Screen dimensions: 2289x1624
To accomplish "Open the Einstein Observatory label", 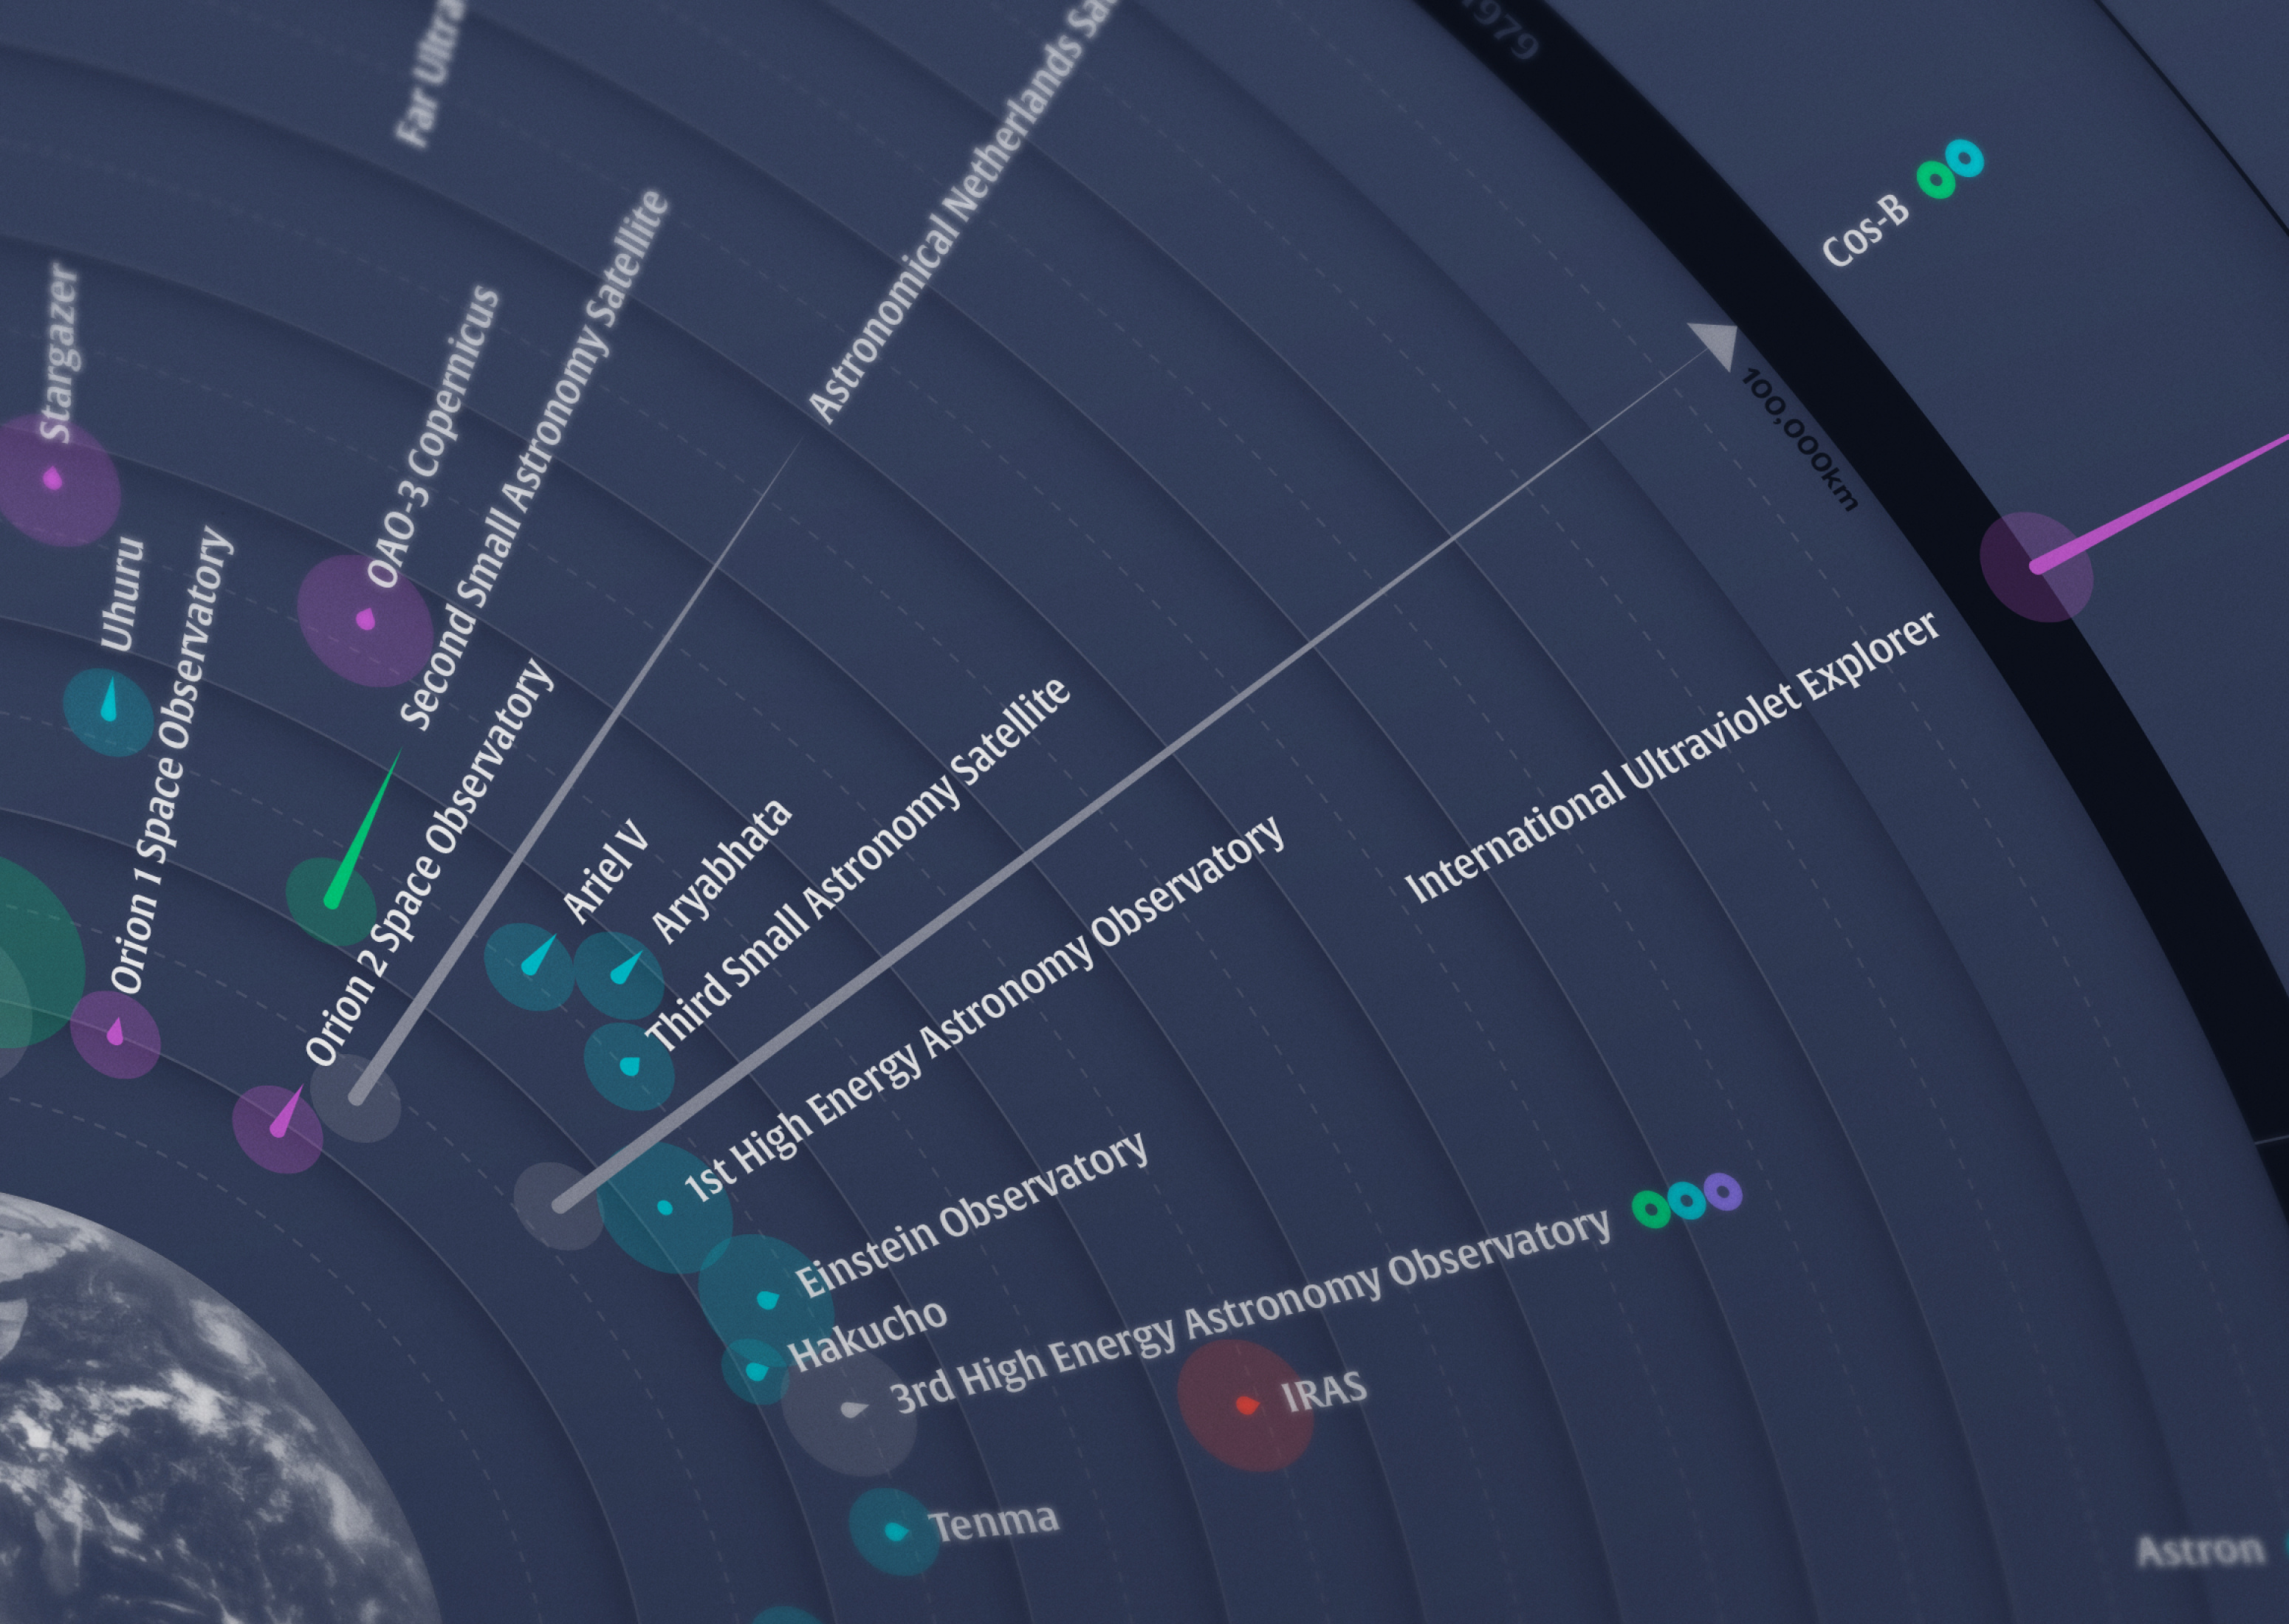I will click(975, 1225).
